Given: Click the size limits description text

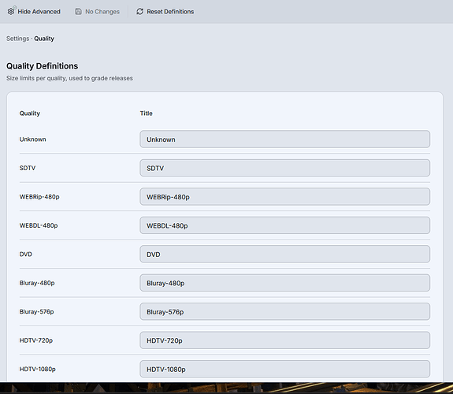Looking at the screenshot, I should (69, 78).
